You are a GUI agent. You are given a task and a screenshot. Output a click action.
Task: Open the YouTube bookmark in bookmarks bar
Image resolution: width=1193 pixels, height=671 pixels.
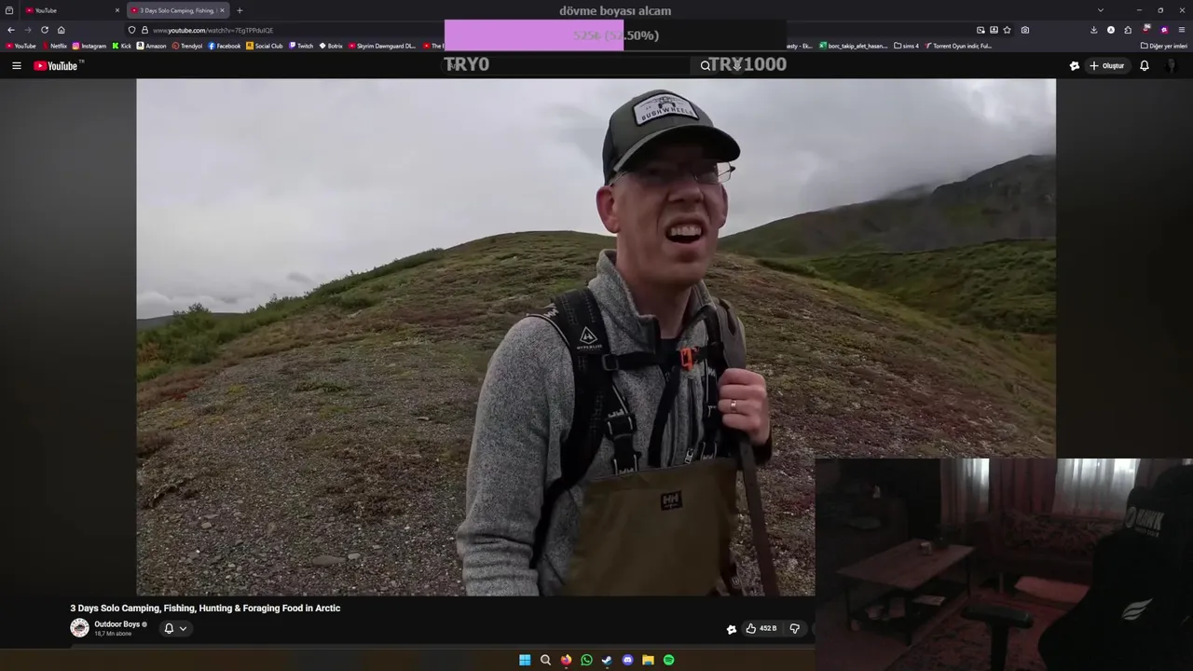pos(21,46)
